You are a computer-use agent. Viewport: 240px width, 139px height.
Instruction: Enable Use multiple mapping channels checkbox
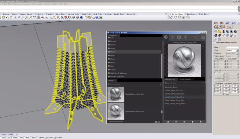coord(215,42)
